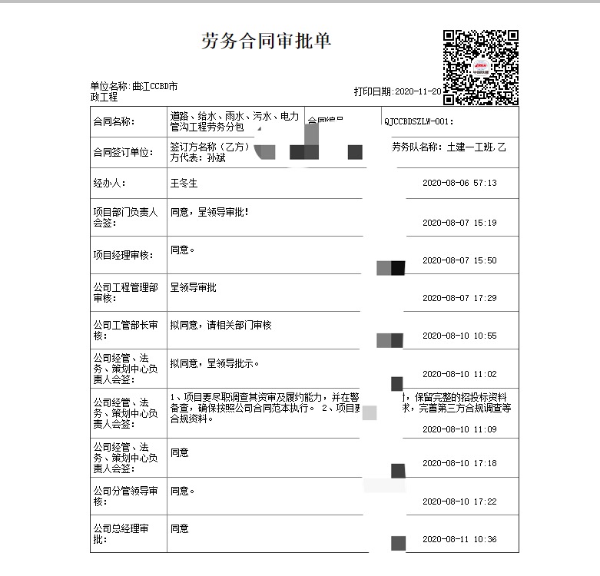Click the 项目经理审核 row label
This screenshot has width=600, height=576.
pyautogui.click(x=123, y=255)
